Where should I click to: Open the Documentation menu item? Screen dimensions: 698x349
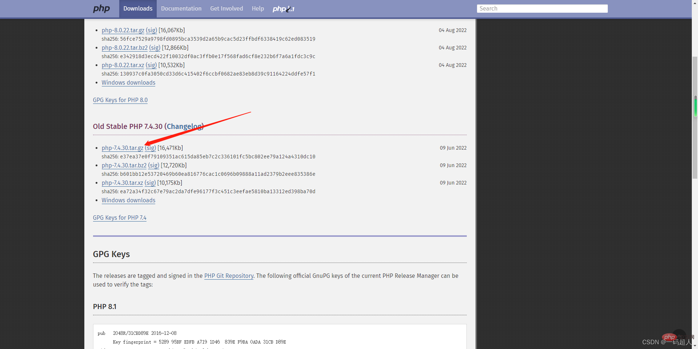(x=181, y=9)
